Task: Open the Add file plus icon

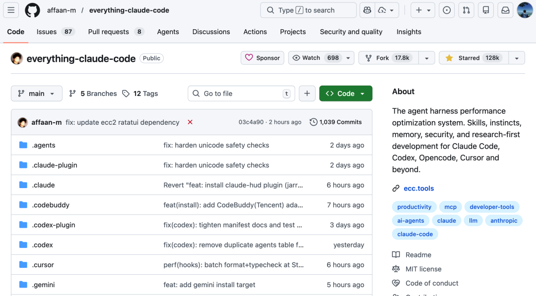Action: (x=307, y=93)
